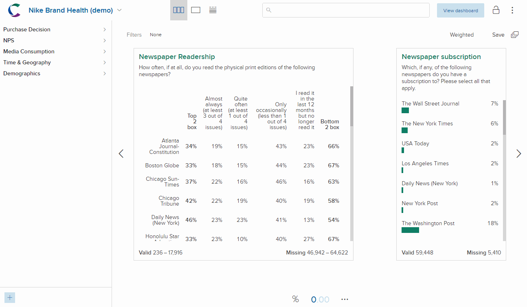Screen dimensions: 527x307
Task: Click The Washington Post subscription bar
Action: click(410, 230)
